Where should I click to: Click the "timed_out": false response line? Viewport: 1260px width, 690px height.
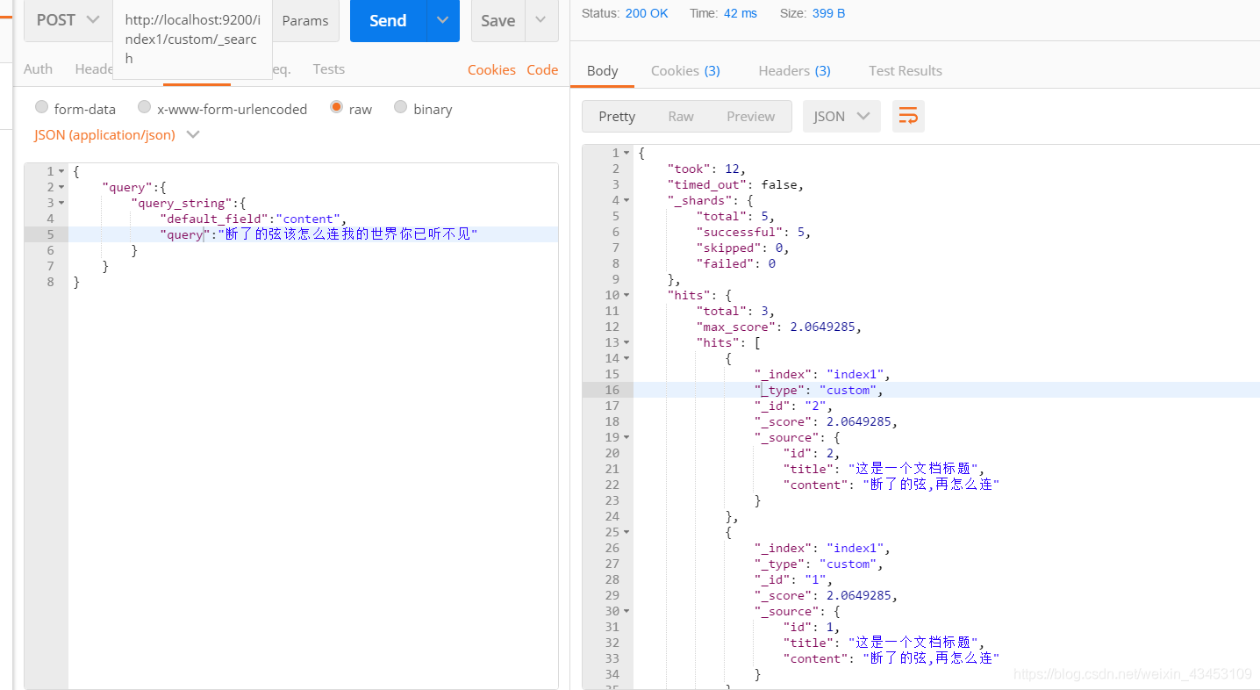coord(735,184)
